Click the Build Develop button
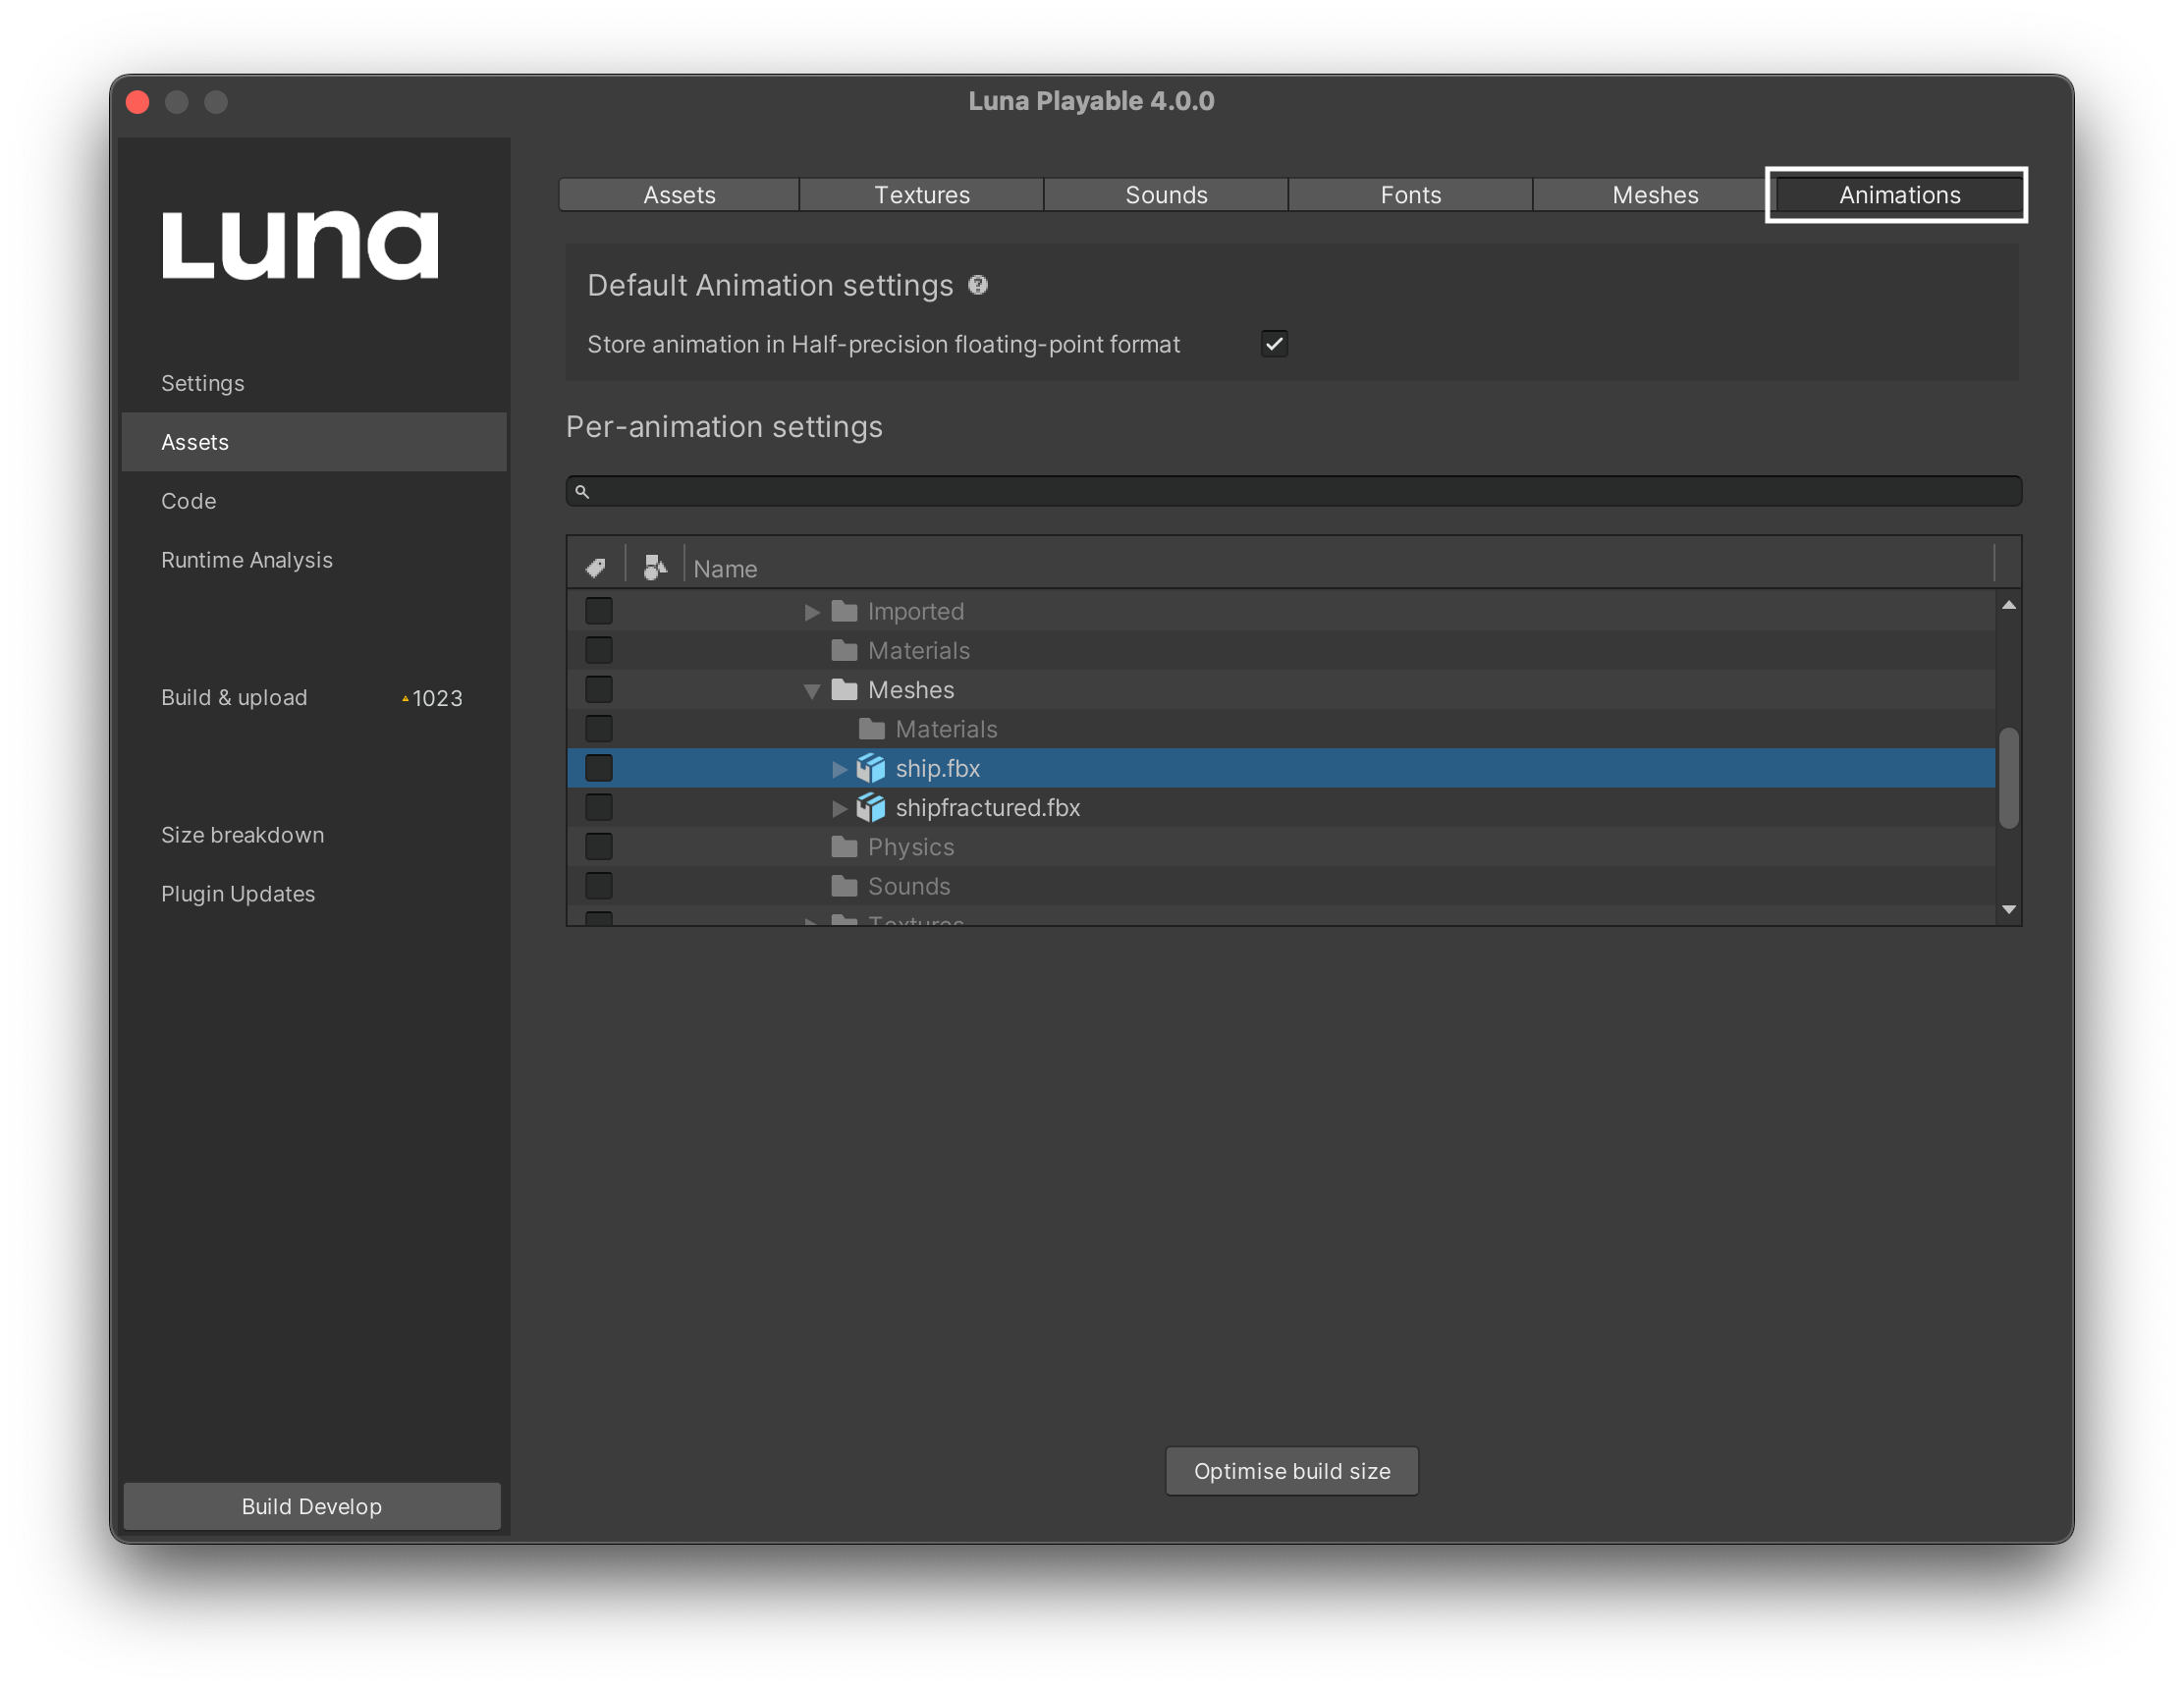 312,1506
